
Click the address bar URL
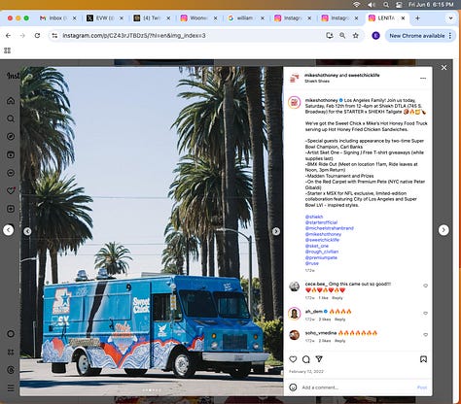(x=134, y=36)
